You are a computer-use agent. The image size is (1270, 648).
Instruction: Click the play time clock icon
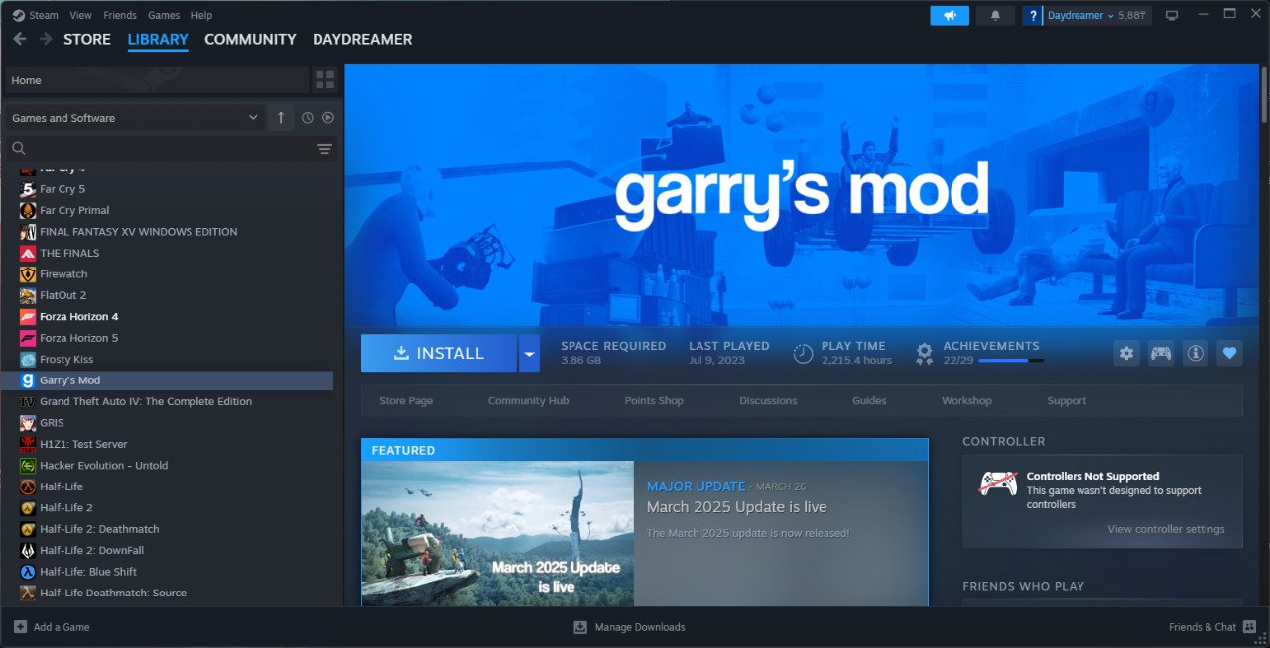click(x=803, y=353)
